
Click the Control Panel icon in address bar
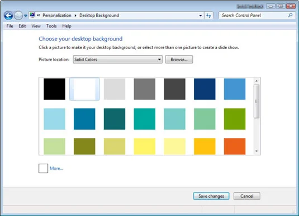[x=32, y=15]
